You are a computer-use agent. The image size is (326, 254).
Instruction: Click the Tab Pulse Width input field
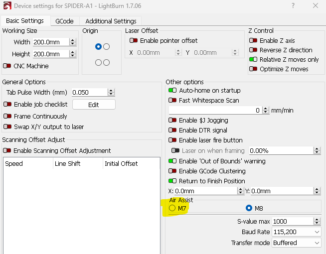tap(90, 92)
